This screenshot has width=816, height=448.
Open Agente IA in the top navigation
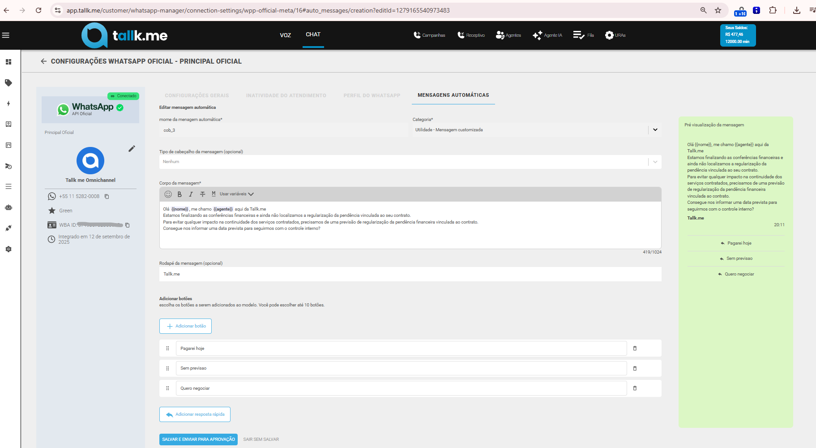[x=547, y=35]
